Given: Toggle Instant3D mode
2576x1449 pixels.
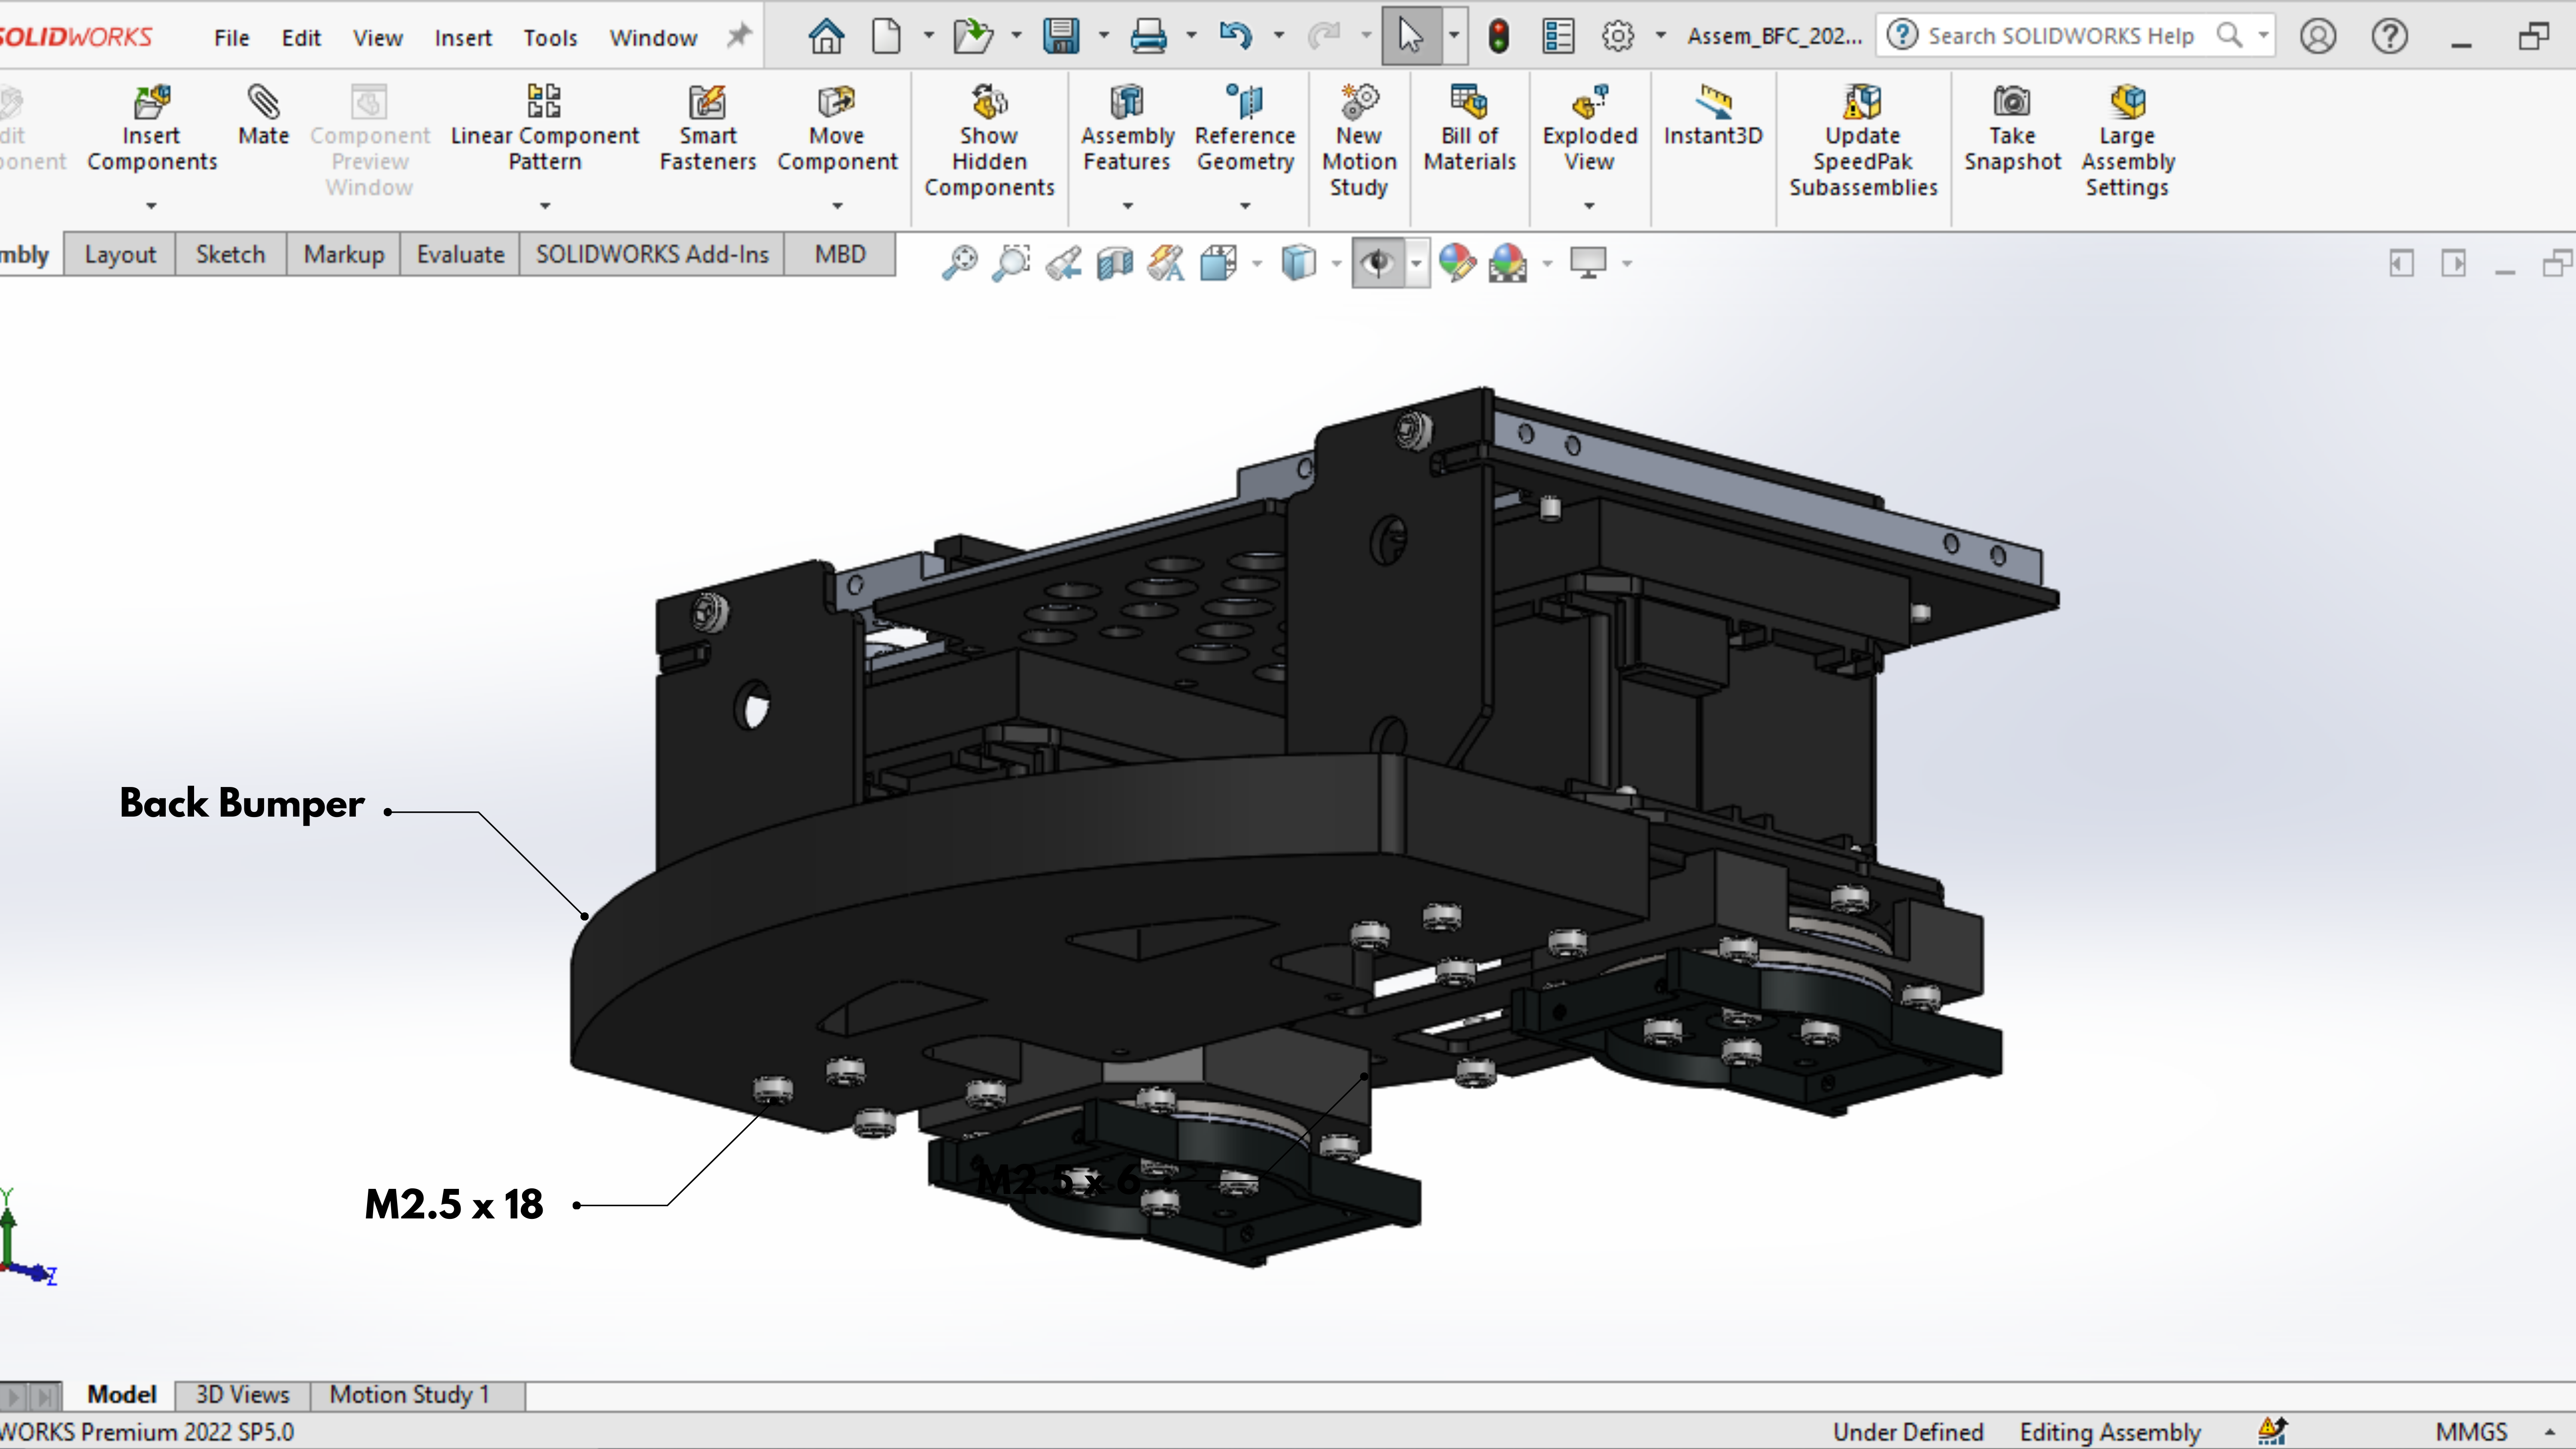Looking at the screenshot, I should [x=1713, y=116].
